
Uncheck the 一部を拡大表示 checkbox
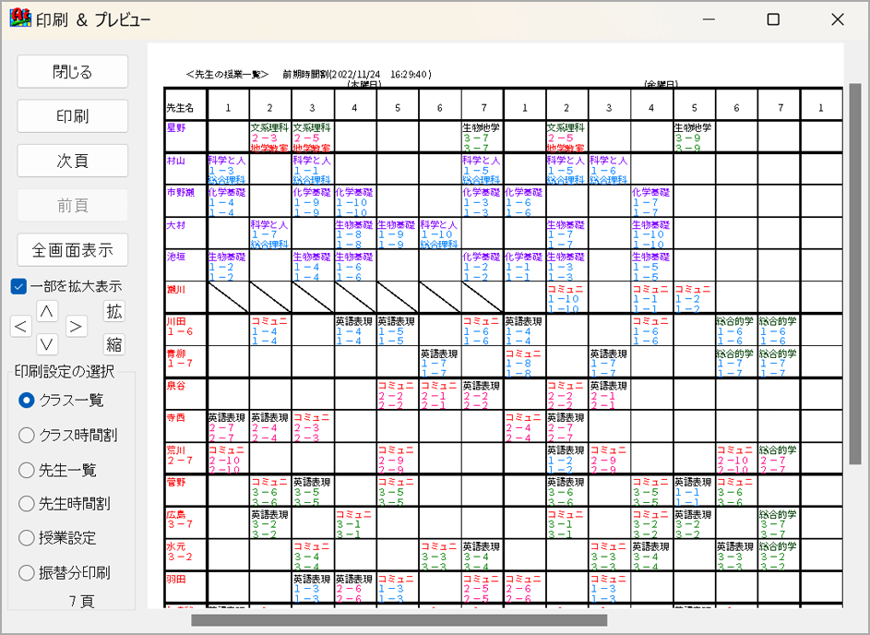click(x=19, y=286)
